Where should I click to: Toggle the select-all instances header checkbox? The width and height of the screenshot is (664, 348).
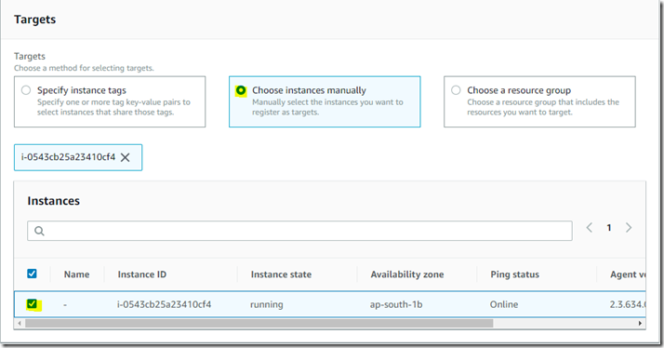32,274
